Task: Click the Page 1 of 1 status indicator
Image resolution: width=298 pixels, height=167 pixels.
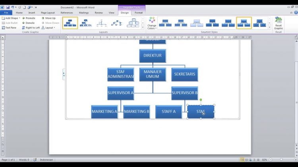Action: (x=8, y=160)
